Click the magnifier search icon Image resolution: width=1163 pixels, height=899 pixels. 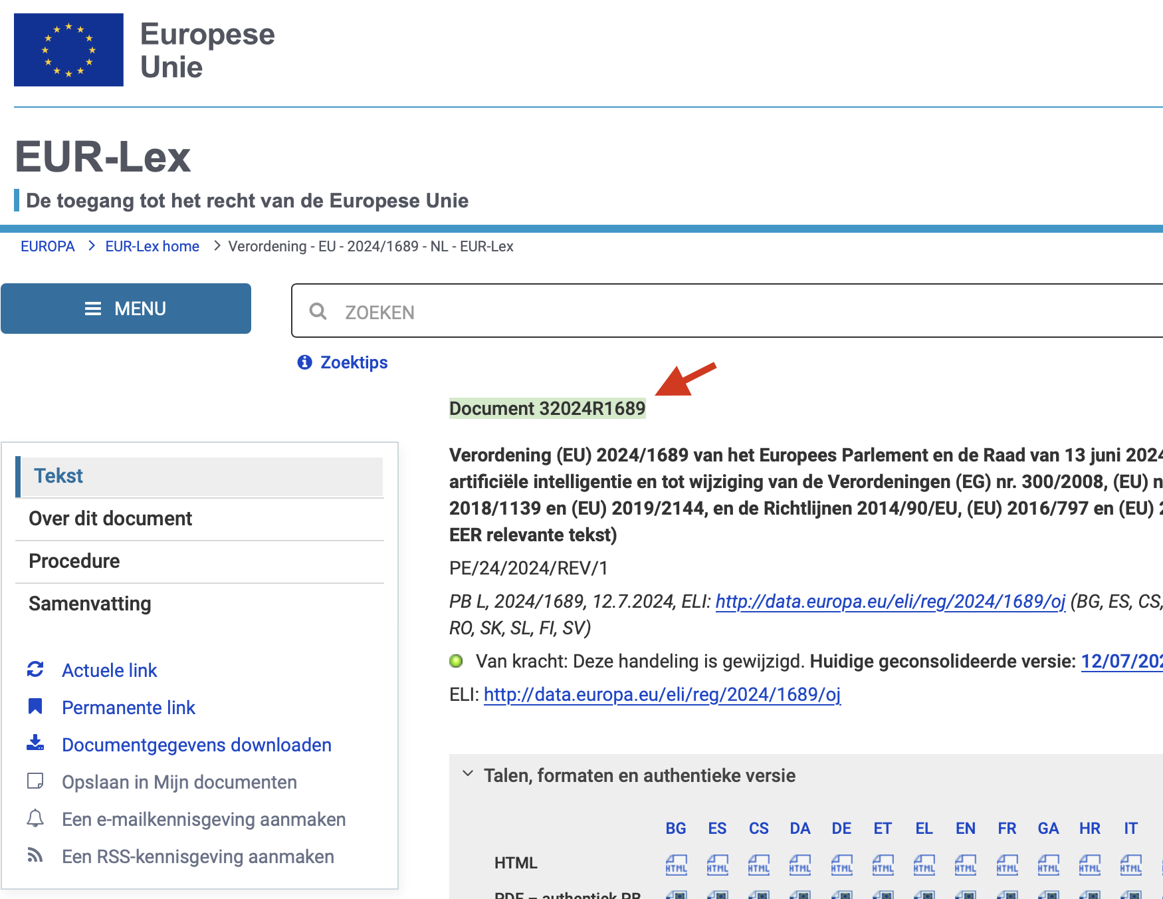318,311
